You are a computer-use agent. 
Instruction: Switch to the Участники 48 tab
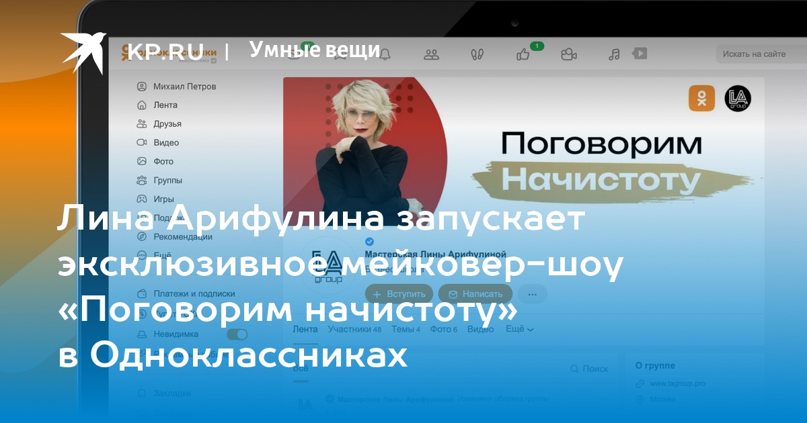click(x=354, y=329)
